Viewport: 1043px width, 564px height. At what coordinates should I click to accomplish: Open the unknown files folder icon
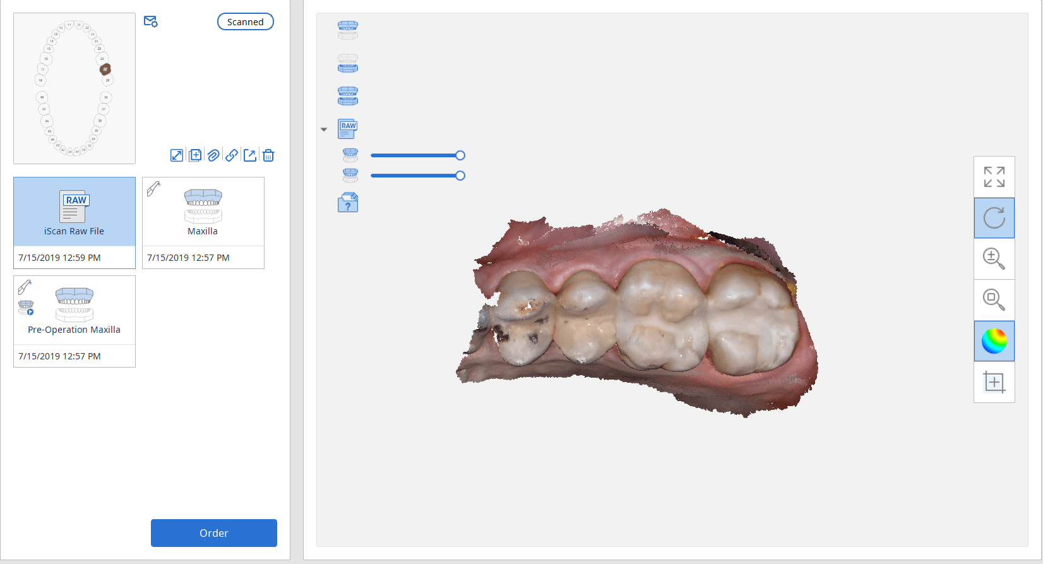(x=348, y=203)
